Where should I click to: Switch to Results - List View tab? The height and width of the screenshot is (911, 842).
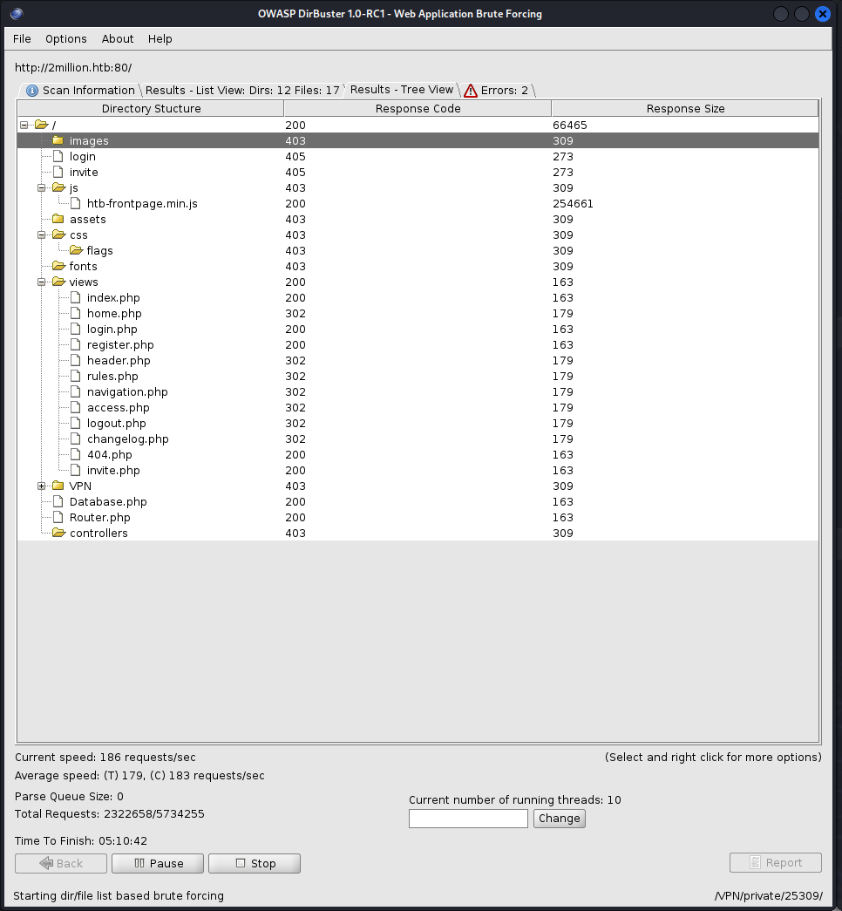click(242, 90)
